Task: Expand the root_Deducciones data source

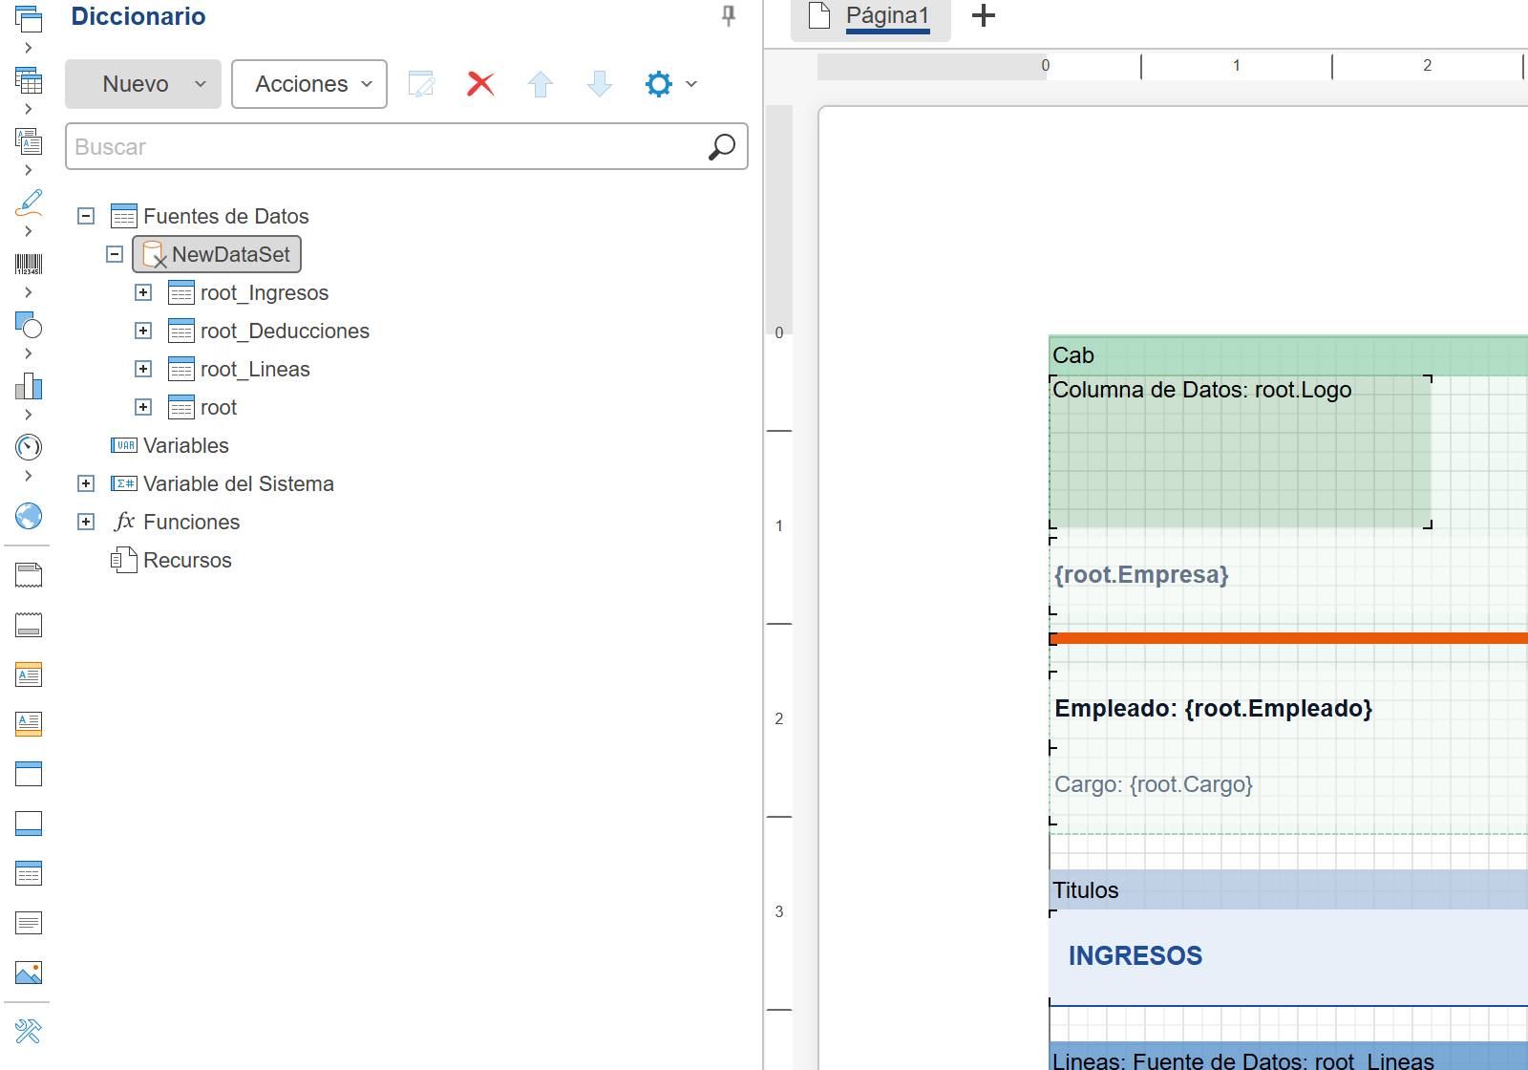Action: [x=143, y=331]
